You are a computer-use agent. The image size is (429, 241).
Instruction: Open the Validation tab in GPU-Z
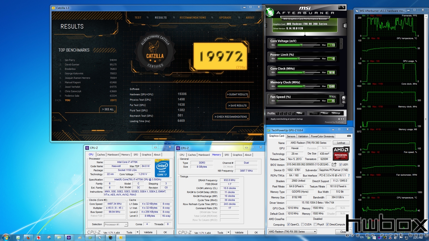(303, 136)
